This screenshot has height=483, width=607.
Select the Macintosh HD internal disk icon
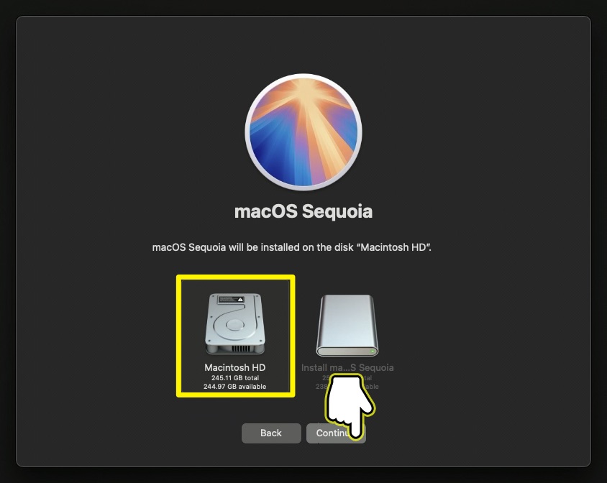click(235, 324)
